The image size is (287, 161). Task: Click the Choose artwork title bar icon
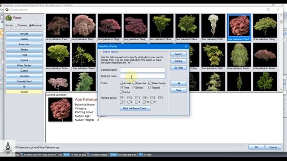pyautogui.click(x=7, y=9)
